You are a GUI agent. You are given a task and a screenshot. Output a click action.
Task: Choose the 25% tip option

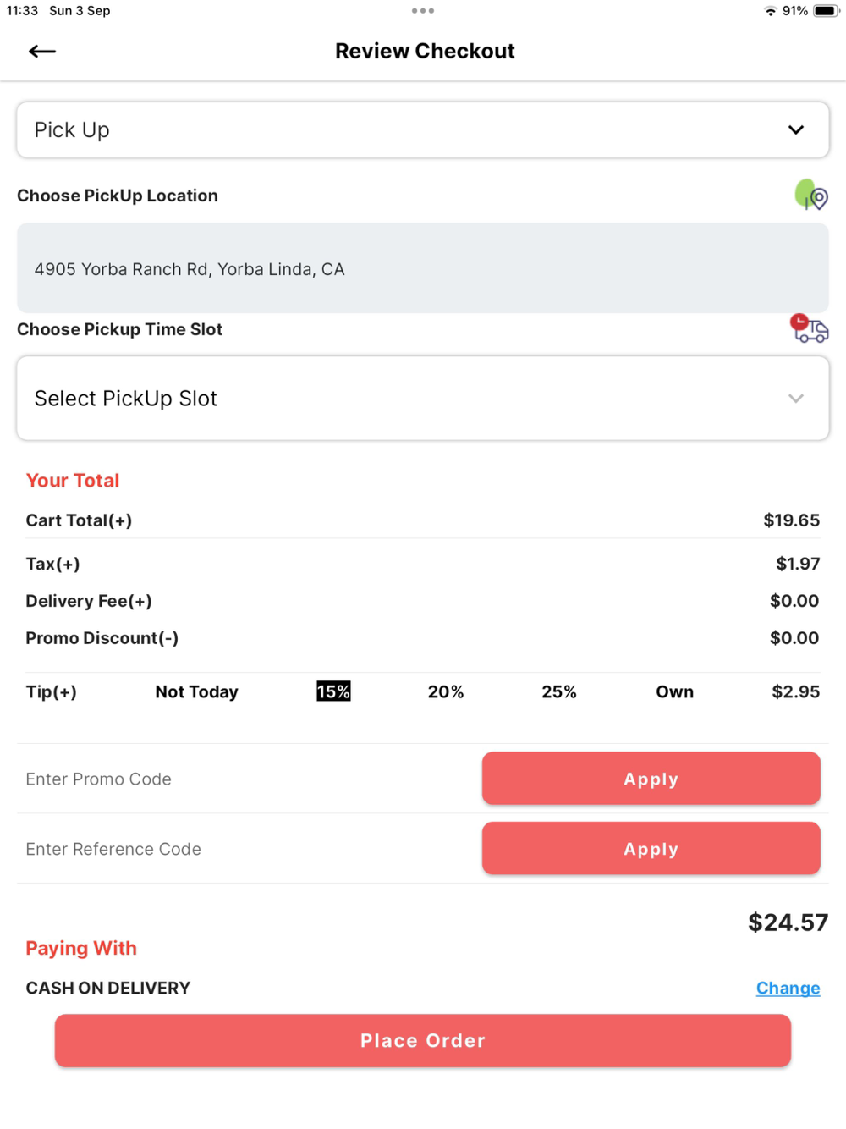tap(559, 692)
